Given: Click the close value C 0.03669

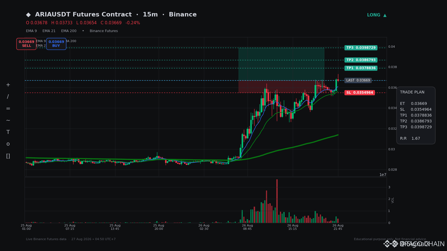Looking at the screenshot, I should pos(111,23).
